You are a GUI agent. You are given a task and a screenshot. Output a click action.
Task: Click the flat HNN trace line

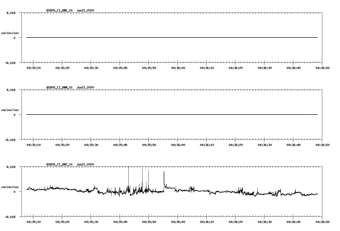pos(172,114)
